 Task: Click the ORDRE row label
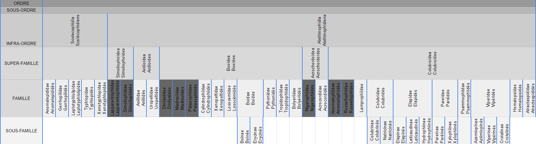[x=21, y=3]
